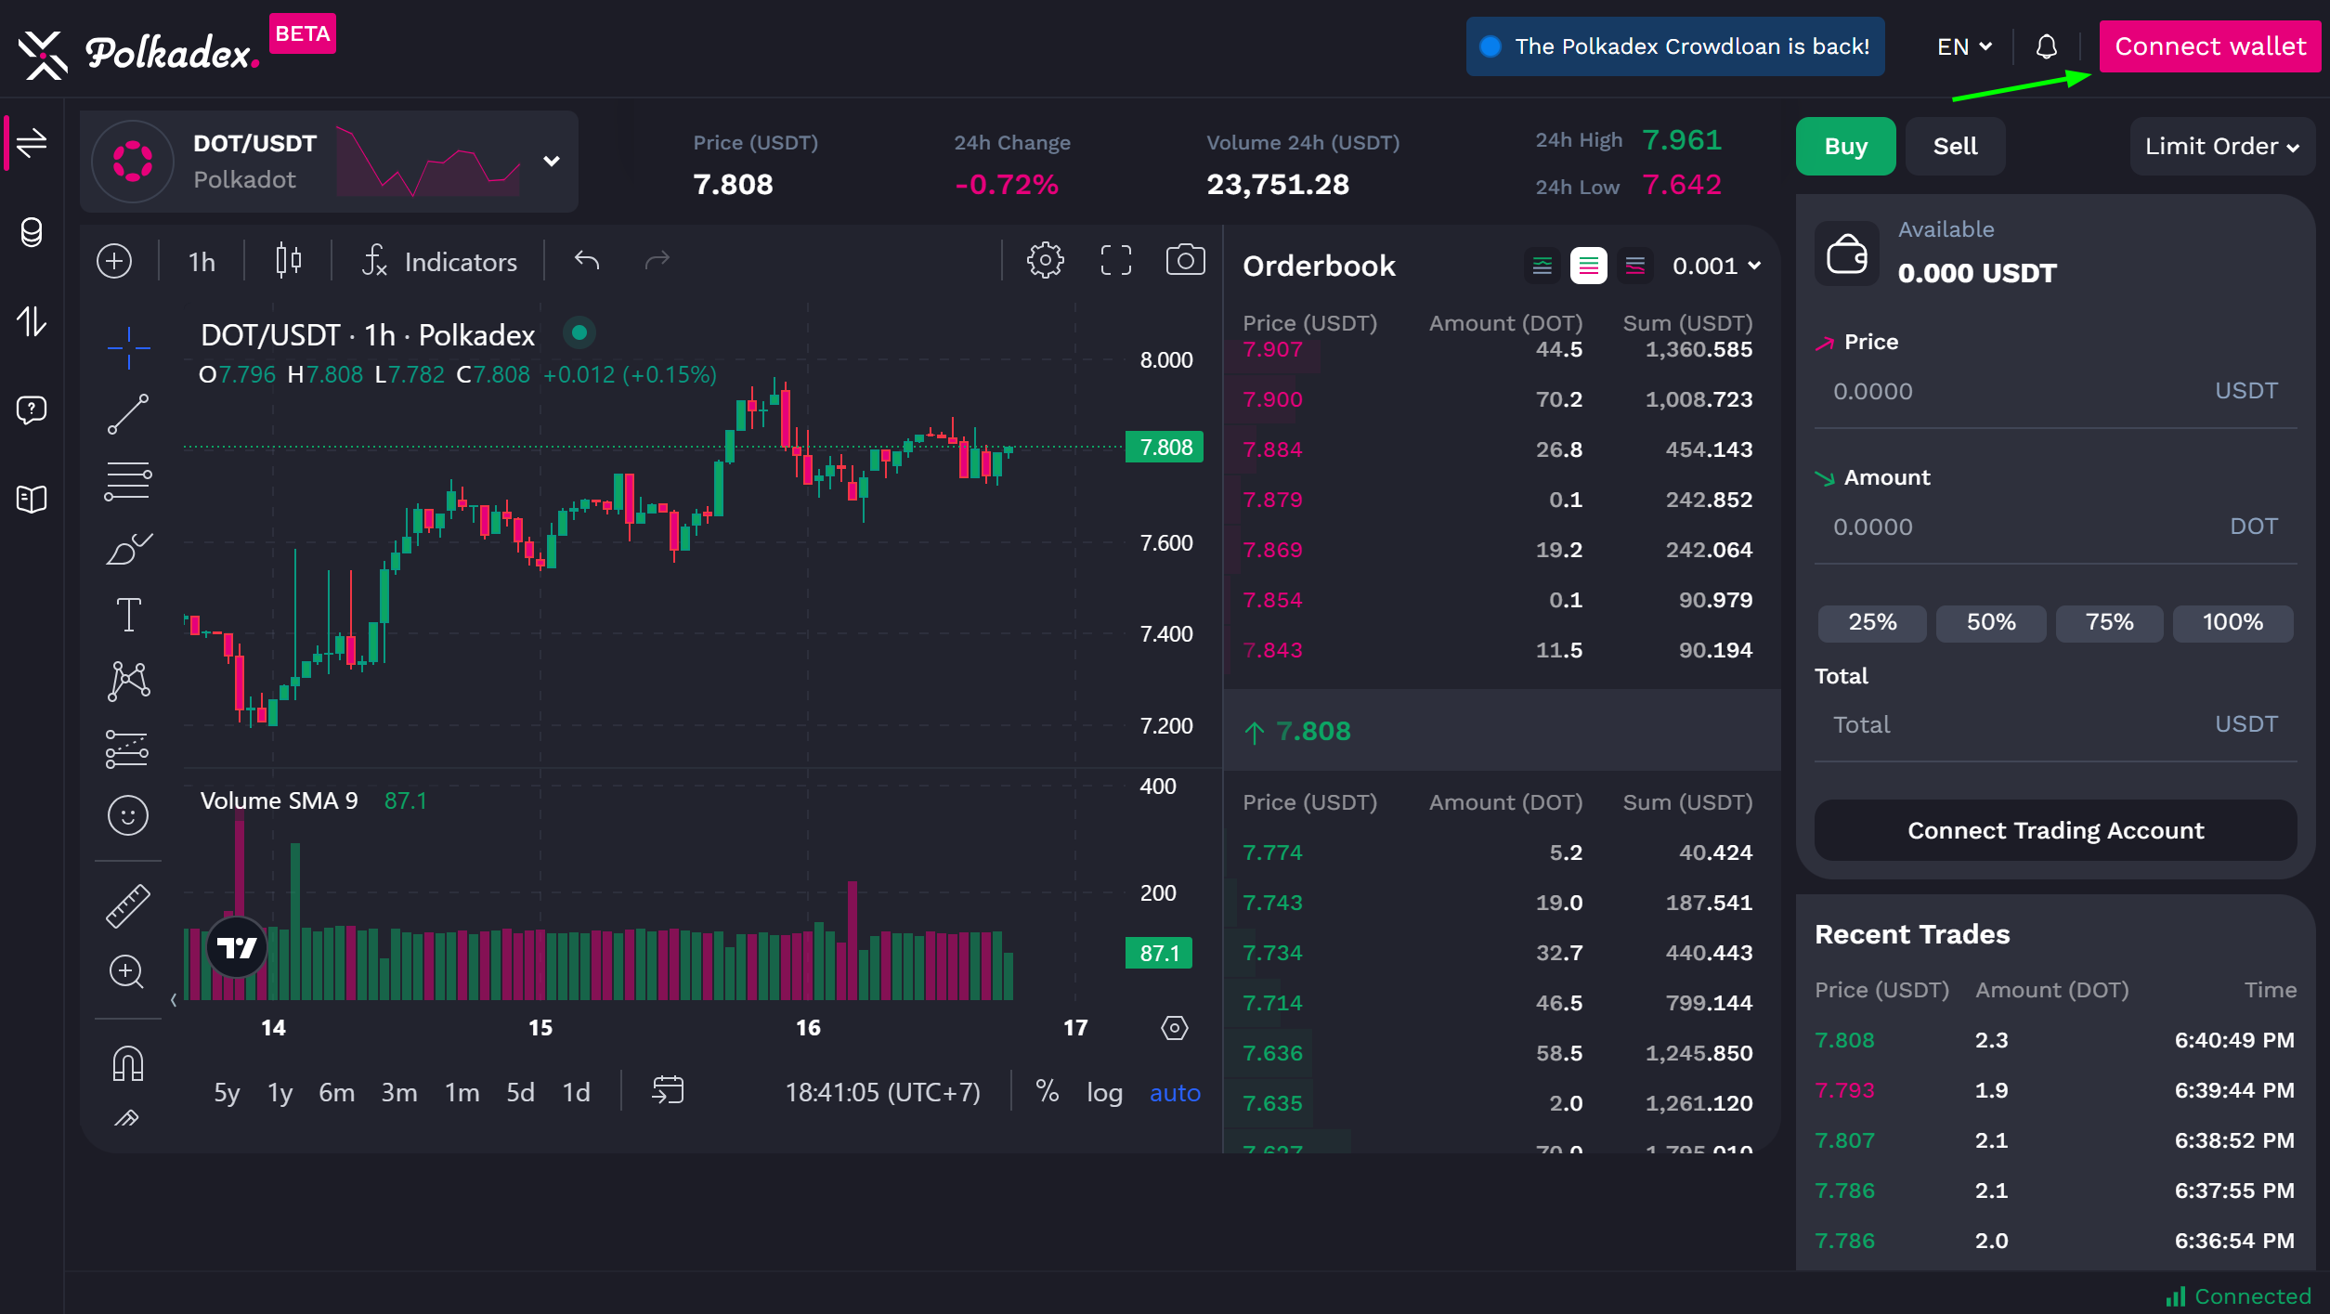Select the 5d time range
This screenshot has height=1314, width=2330.
click(x=520, y=1093)
